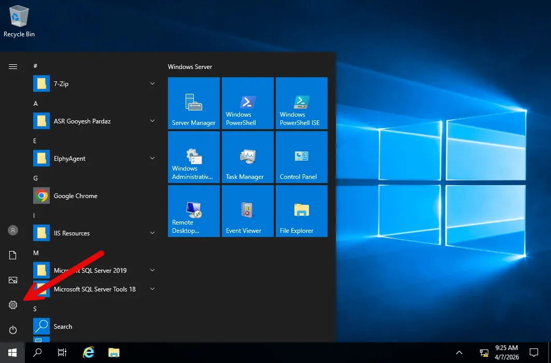Launch the Event Viewer tile

pyautogui.click(x=248, y=211)
